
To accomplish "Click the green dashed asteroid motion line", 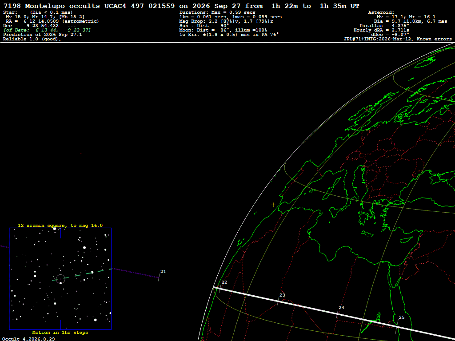I will (82, 274).
